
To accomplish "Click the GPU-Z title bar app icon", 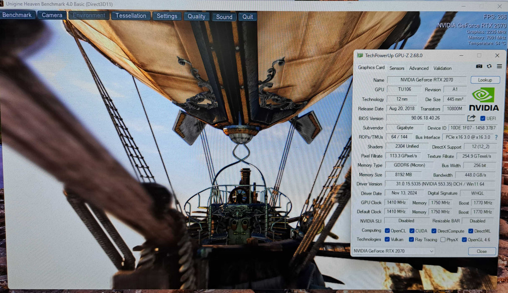I will point(360,55).
